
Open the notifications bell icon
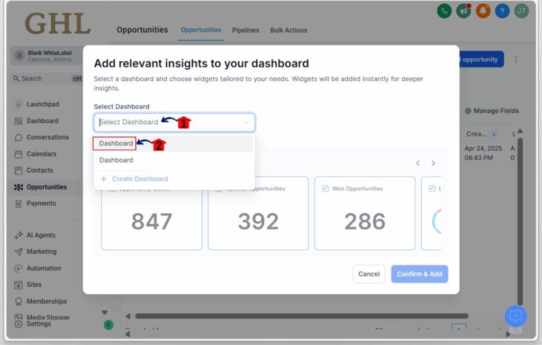click(483, 11)
